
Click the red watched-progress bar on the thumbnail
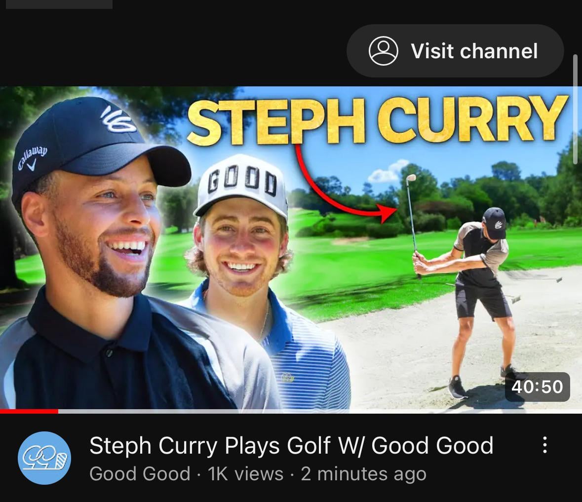click(29, 411)
